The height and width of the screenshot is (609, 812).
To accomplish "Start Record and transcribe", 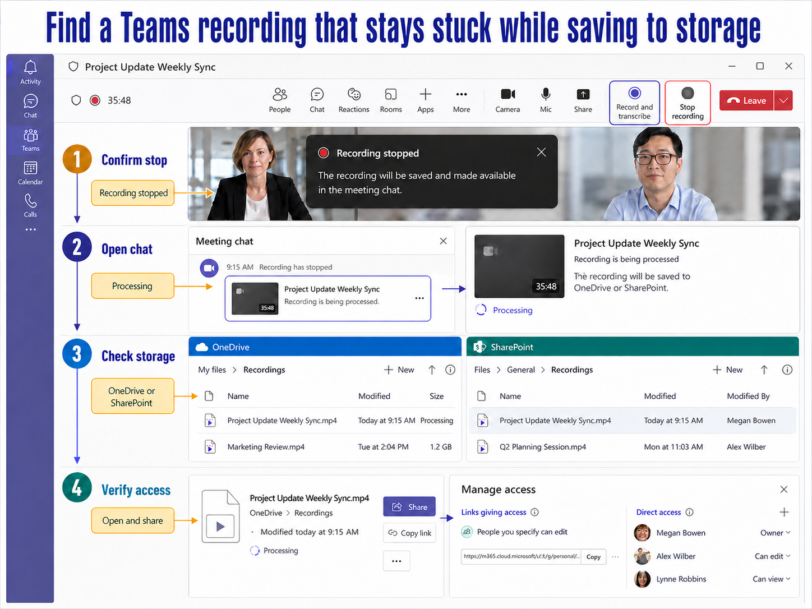I will pyautogui.click(x=634, y=103).
